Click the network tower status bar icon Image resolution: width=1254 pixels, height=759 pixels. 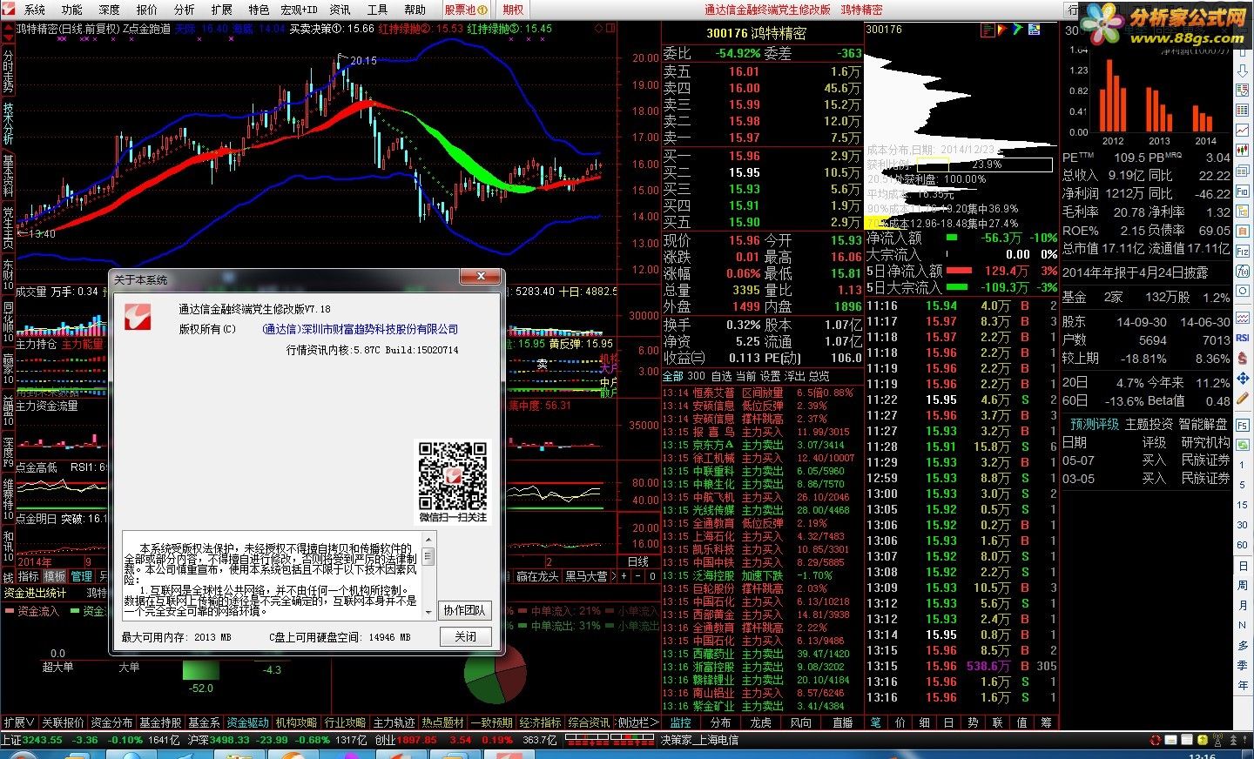pyautogui.click(x=1218, y=741)
